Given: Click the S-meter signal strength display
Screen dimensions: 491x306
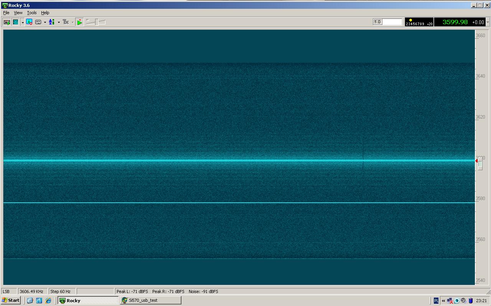Looking at the screenshot, I should click(419, 22).
